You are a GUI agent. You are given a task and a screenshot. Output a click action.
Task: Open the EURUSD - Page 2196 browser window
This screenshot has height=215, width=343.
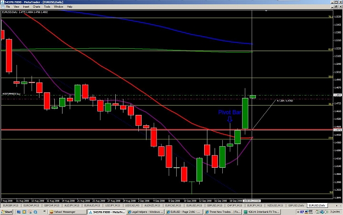click(x=184, y=212)
